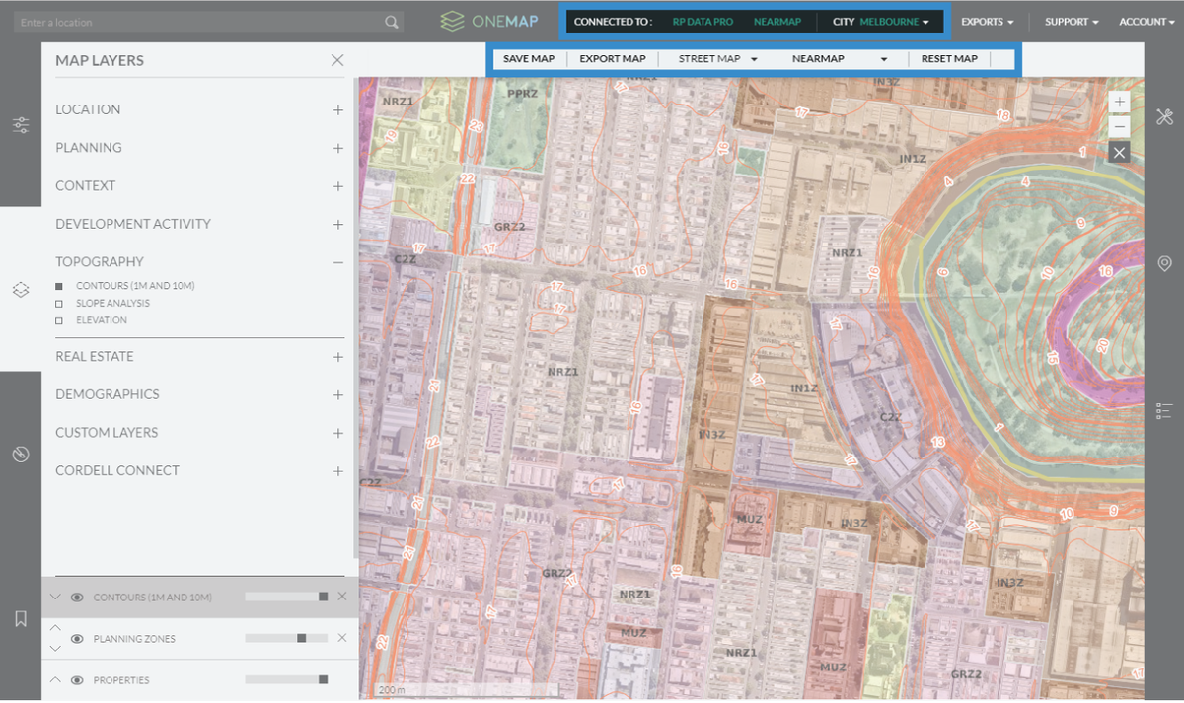Toggle visibility of the Properties layer
This screenshot has height=703, width=1184.
[x=77, y=679]
